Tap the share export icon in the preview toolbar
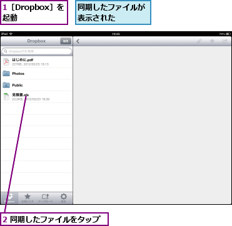 pos(224,41)
